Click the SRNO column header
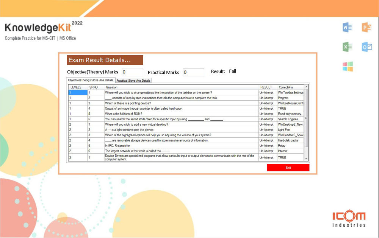This screenshot has width=379, height=238. pos(96,87)
